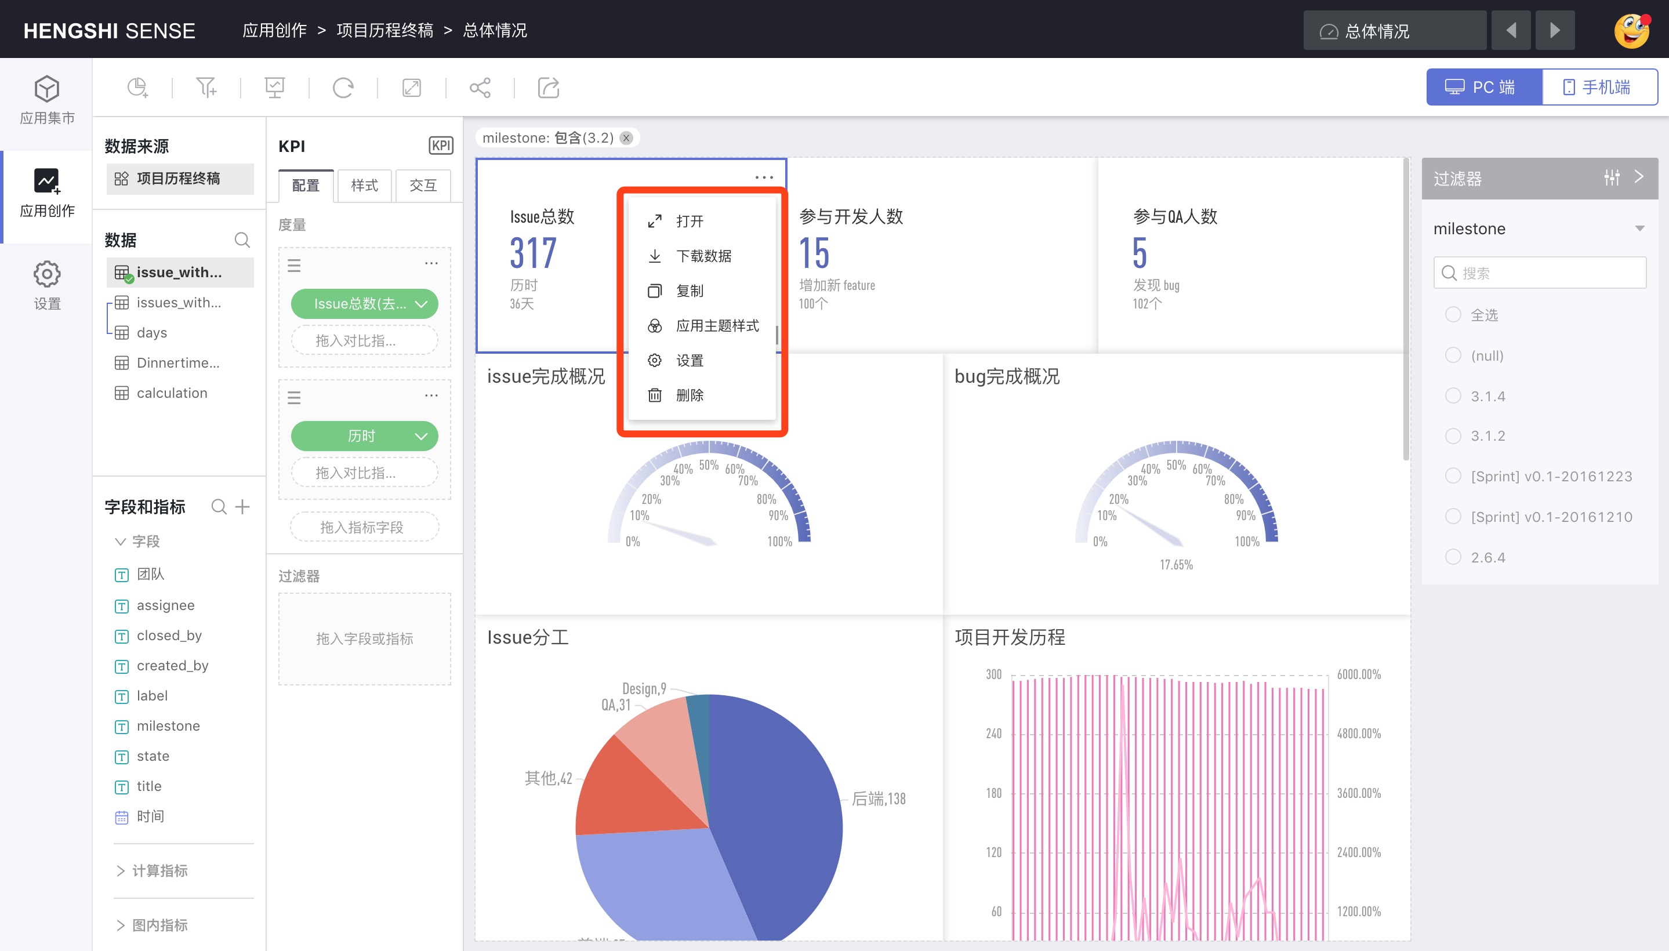Switch to PC 端 view
Screen dimensions: 1669x951
(1483, 87)
